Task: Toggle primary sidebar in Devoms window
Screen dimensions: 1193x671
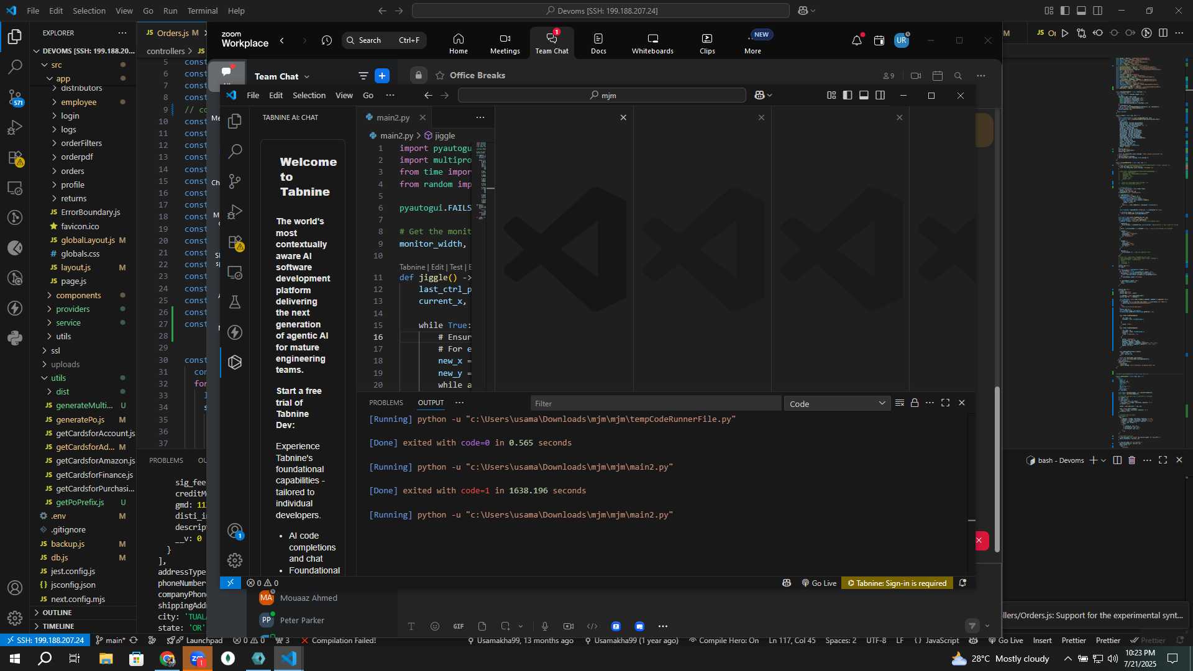Action: pos(1065,11)
